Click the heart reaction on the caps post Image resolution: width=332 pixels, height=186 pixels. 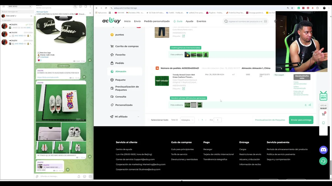click(39, 60)
